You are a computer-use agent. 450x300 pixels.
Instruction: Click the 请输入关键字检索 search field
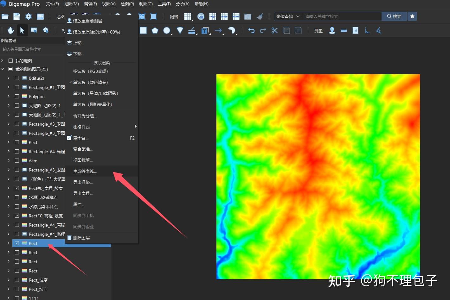point(342,16)
